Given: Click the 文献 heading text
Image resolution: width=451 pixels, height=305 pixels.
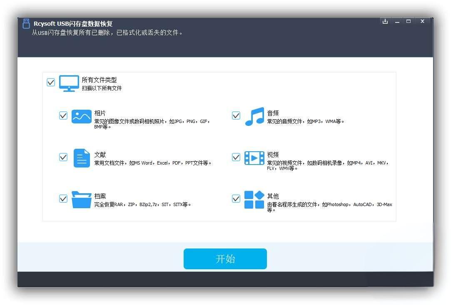Looking at the screenshot, I should (100, 155).
